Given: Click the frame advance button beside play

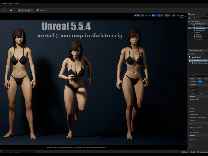Looking at the screenshot, I should 23,10.
